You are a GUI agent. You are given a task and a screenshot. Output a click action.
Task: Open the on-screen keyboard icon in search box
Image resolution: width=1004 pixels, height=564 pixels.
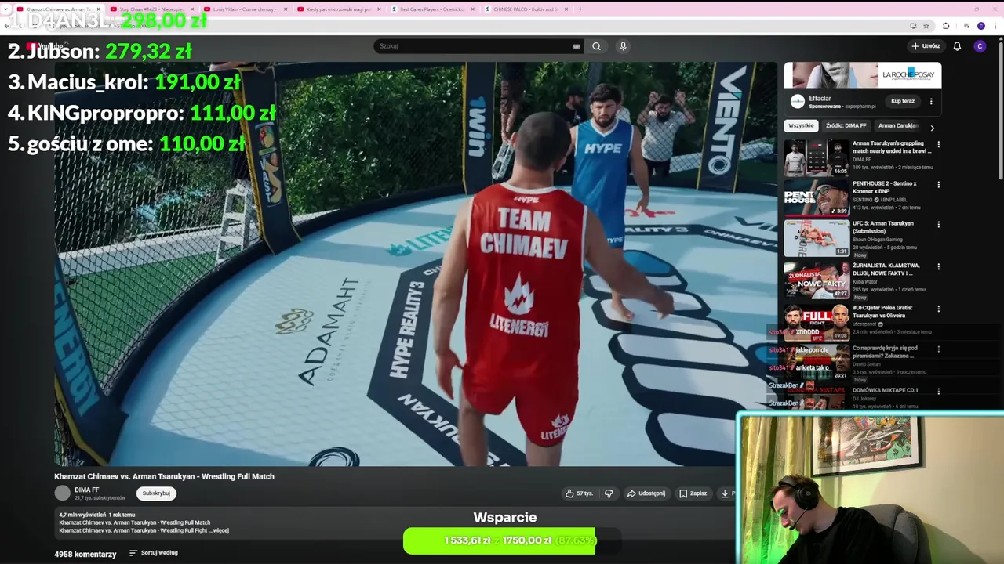point(577,46)
